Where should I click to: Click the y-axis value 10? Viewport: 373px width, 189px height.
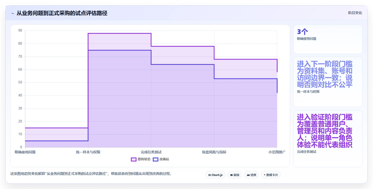pyautogui.click(x=20, y=134)
